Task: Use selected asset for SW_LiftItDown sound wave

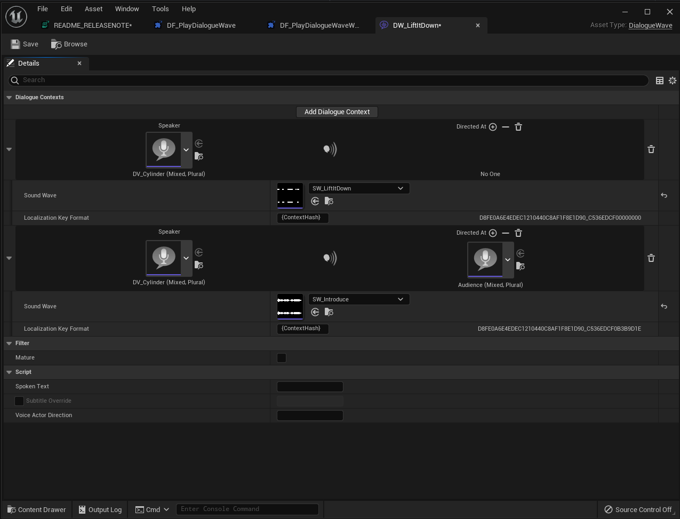Action: point(315,202)
